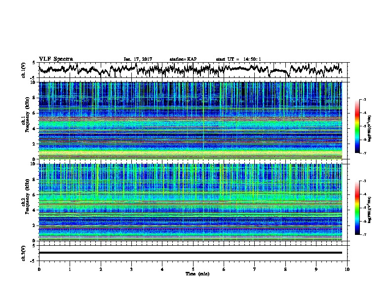Click the "-7" label below ch.2 colorbar
The width and height of the screenshot is (391, 302).
click(364, 234)
